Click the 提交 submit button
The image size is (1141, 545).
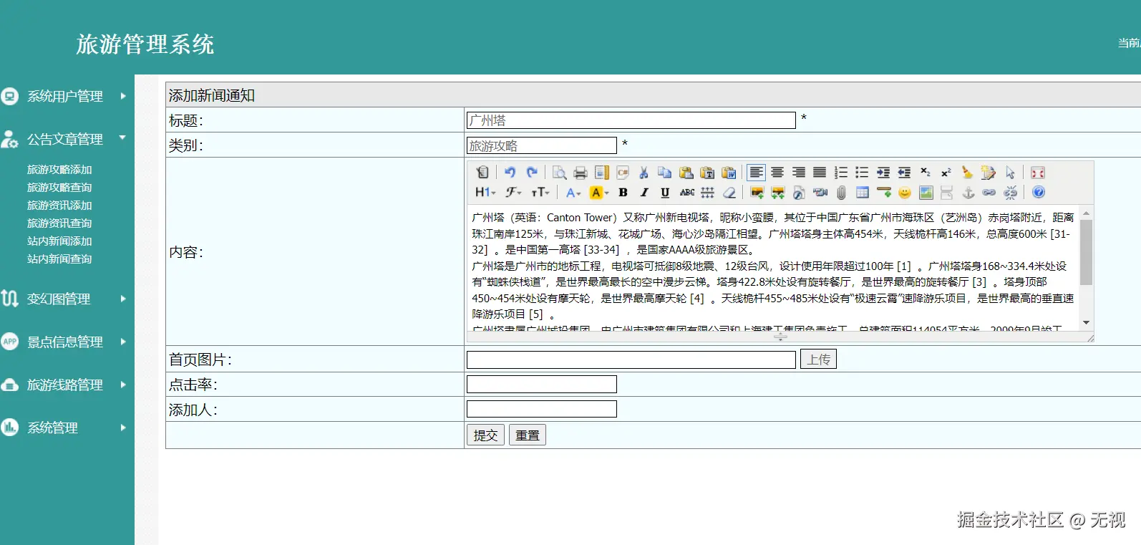point(485,435)
